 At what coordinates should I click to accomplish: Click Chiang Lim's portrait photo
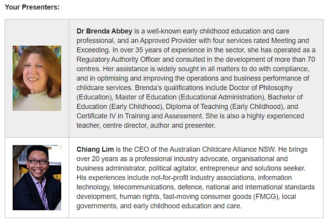[37, 178]
